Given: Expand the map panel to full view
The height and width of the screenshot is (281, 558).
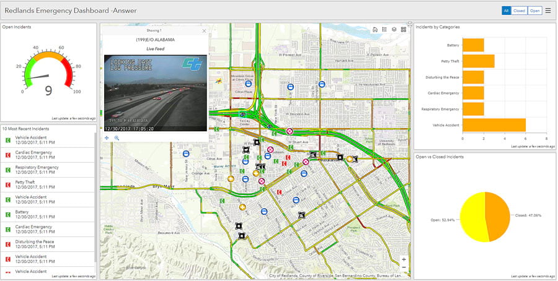Looking at the screenshot, I should (410, 24).
